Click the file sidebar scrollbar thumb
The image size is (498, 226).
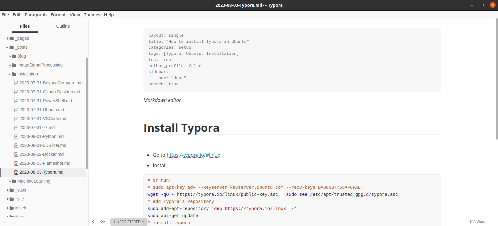pos(87,113)
